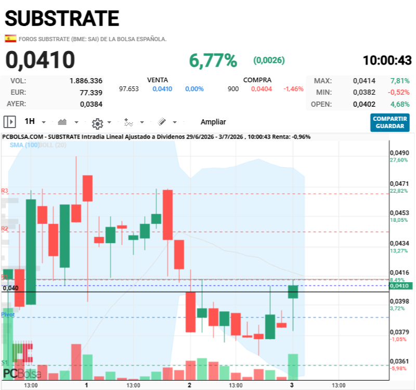416x390 pixels.
Task: Select the drawing tools pencil icon
Action: pos(162,122)
